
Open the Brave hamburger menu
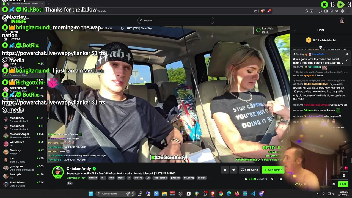tap(348, 11)
